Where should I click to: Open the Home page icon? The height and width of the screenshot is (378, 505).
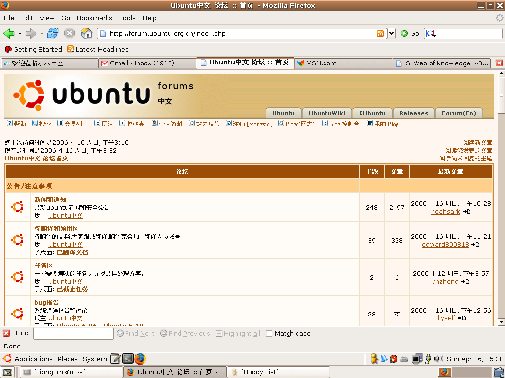pyautogui.click(x=86, y=33)
